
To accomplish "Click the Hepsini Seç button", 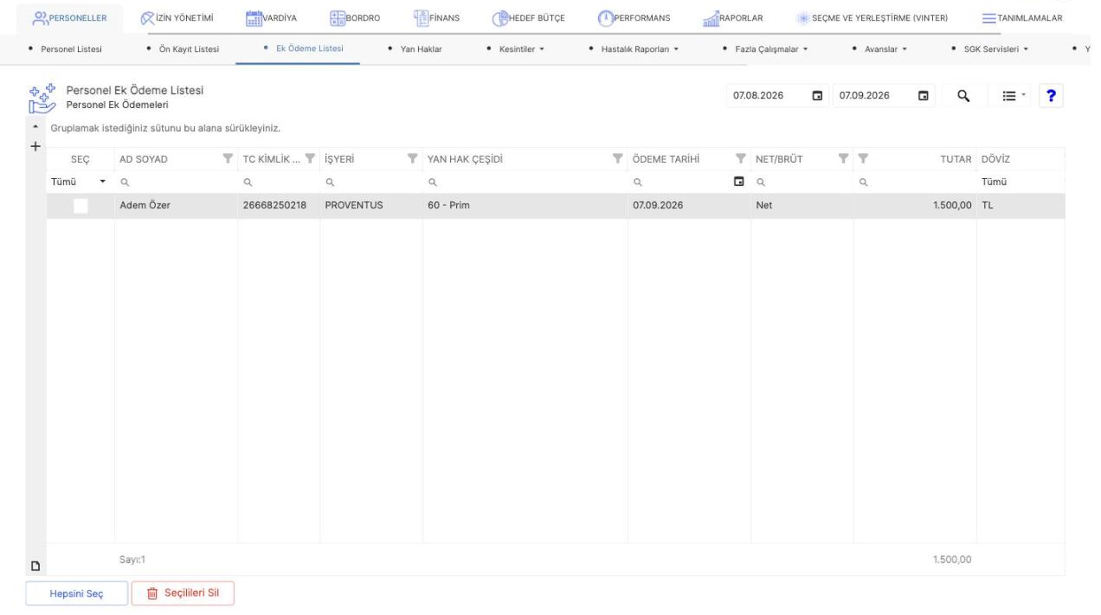I will (77, 593).
